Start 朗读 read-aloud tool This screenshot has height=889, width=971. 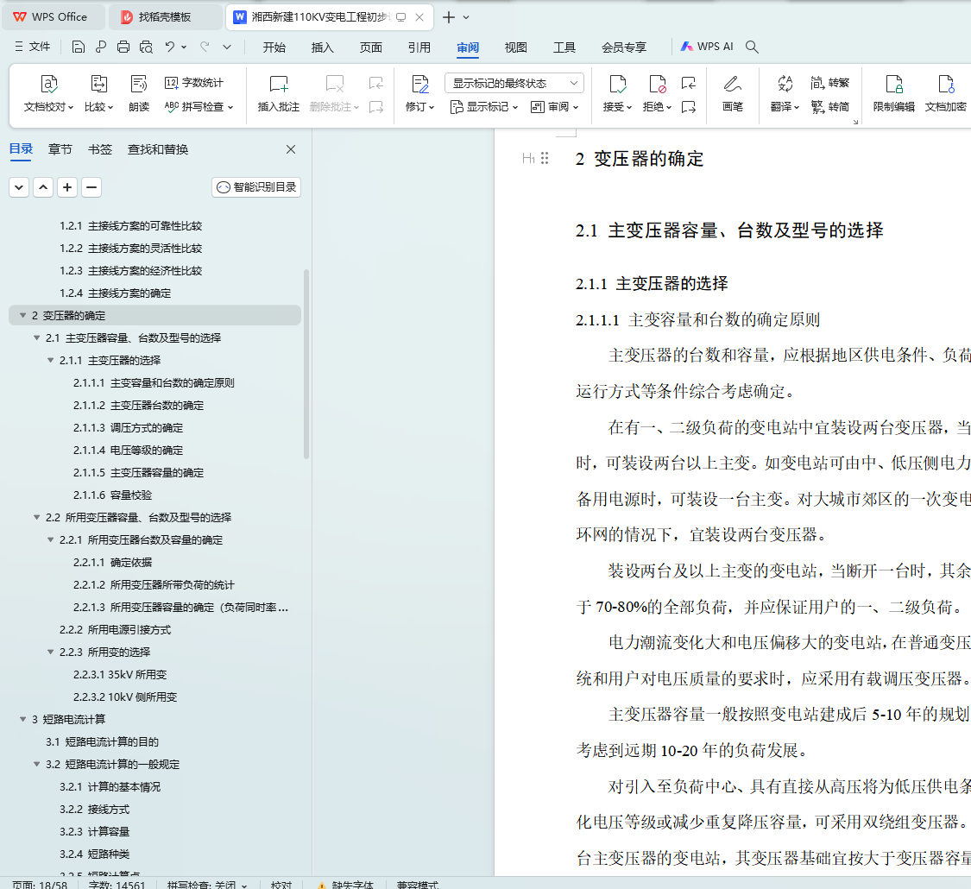(139, 93)
